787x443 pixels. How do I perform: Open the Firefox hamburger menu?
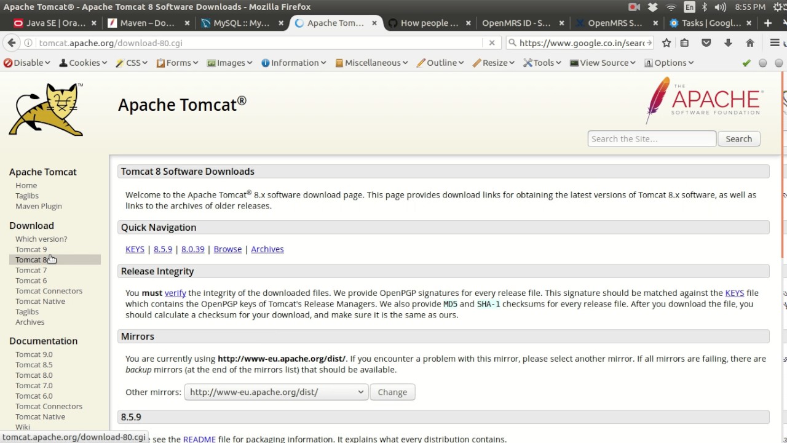(x=775, y=43)
